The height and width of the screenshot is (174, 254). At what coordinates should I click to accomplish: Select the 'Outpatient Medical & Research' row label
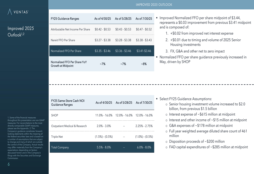[69, 126]
